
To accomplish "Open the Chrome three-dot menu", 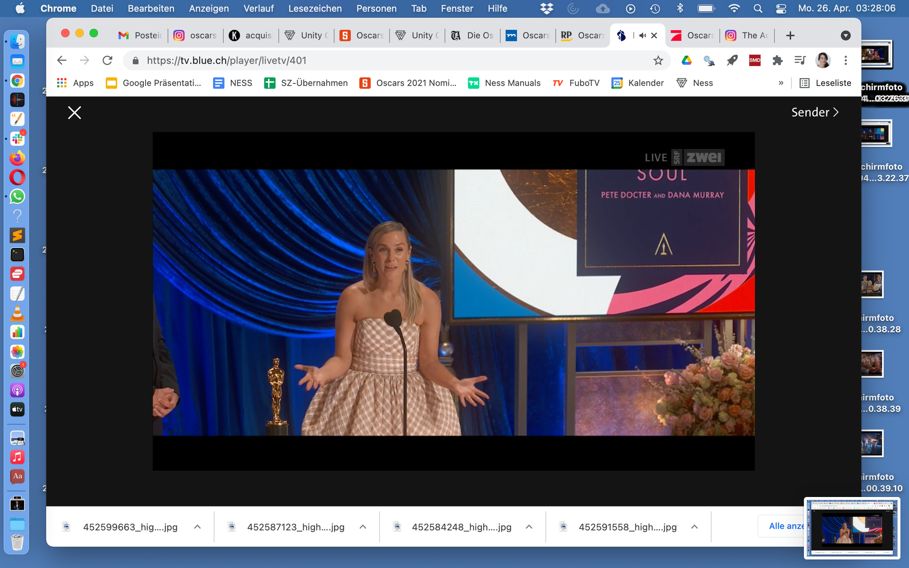I will pyautogui.click(x=846, y=61).
